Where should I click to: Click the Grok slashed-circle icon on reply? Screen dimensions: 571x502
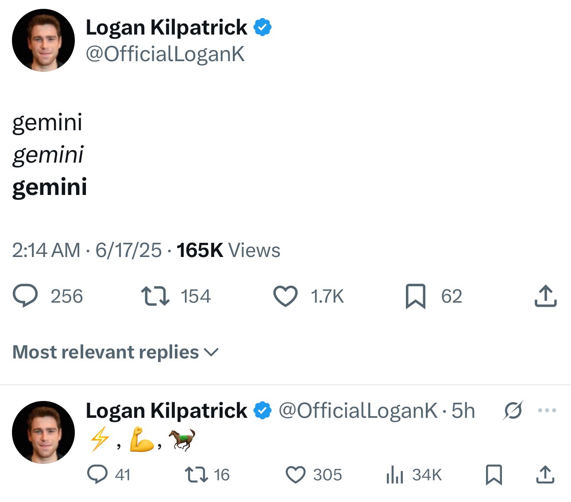point(513,411)
